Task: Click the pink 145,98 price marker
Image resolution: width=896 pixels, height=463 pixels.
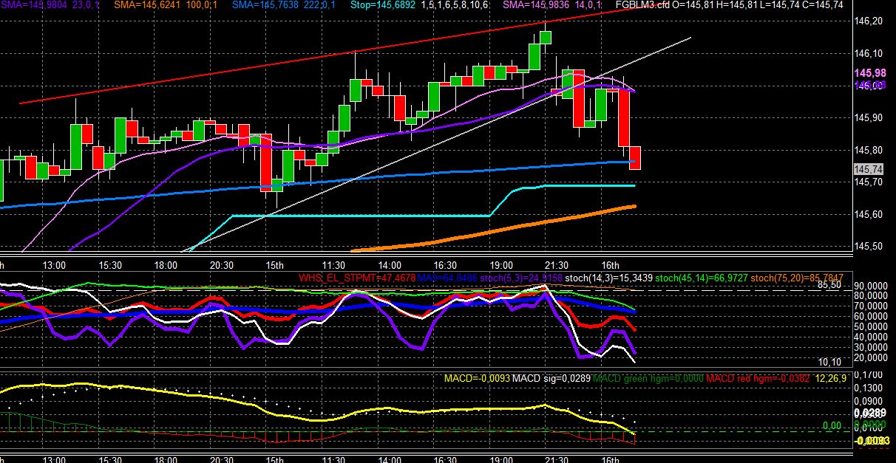Action: click(869, 73)
